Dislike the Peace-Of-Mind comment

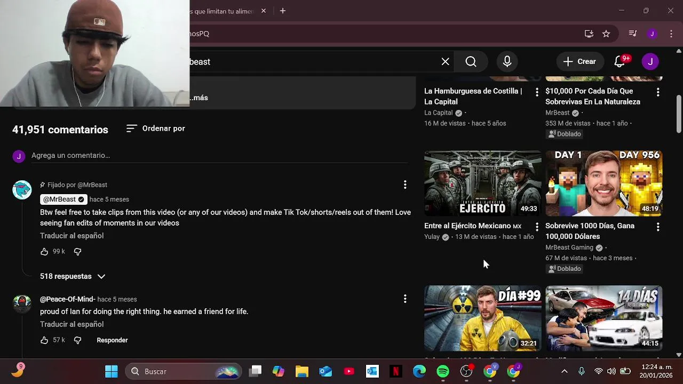(x=77, y=340)
